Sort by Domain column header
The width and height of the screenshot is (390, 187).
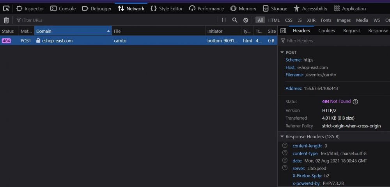click(x=73, y=31)
